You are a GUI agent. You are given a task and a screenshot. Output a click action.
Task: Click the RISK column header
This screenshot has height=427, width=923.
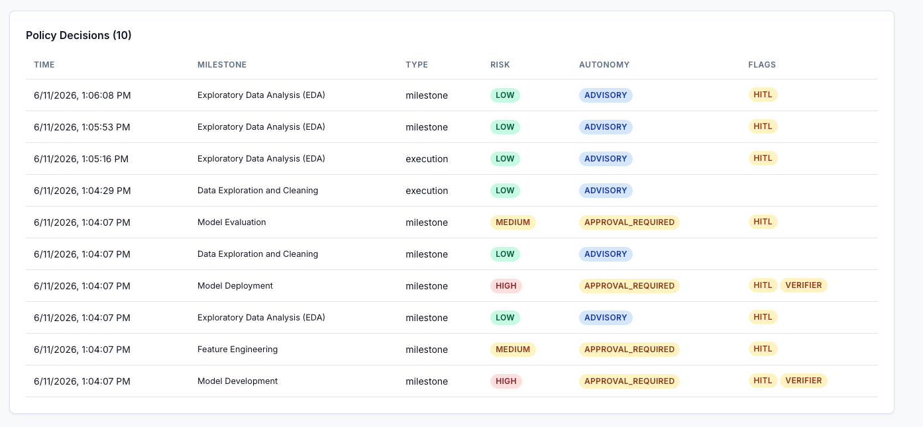point(500,65)
